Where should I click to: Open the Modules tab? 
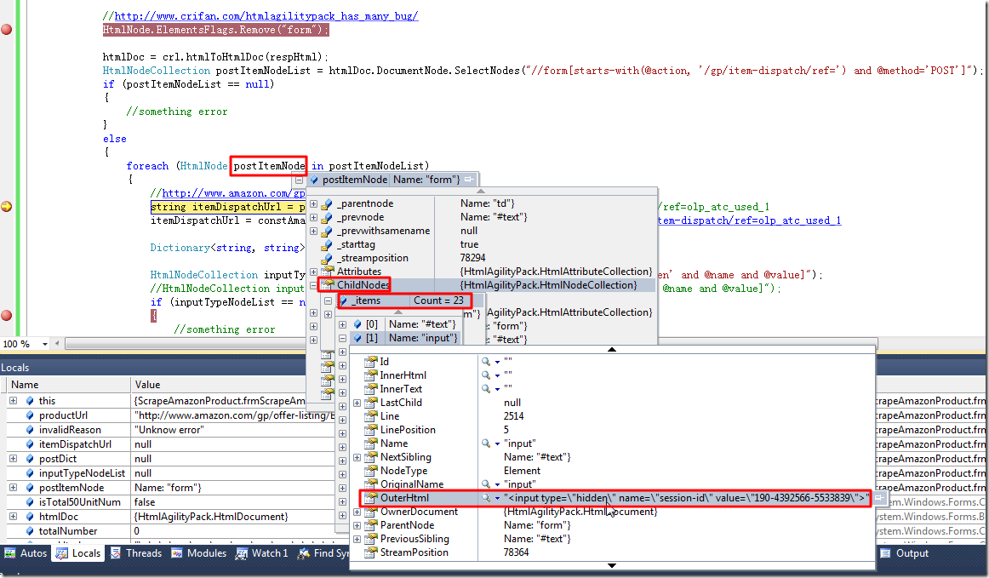[x=198, y=553]
